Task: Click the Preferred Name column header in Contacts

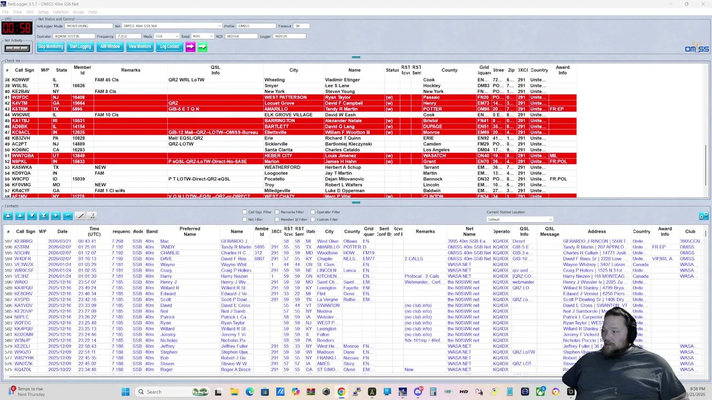Action: click(190, 231)
